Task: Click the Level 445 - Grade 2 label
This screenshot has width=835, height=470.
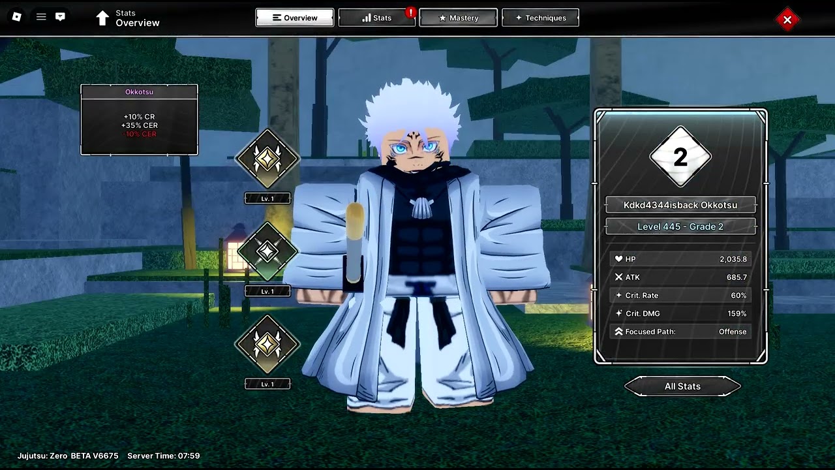Action: [680, 227]
